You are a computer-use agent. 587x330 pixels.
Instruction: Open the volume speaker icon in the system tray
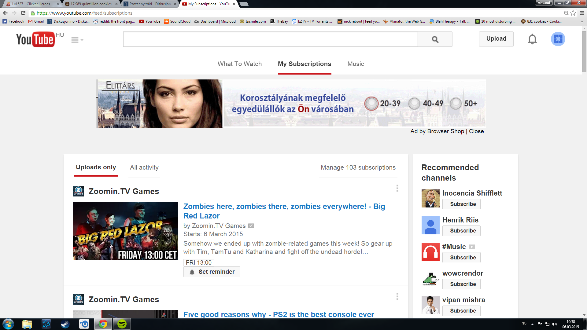555,324
